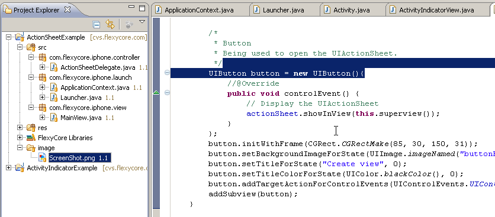Click Launcher.java file icon in tree

[54, 98]
